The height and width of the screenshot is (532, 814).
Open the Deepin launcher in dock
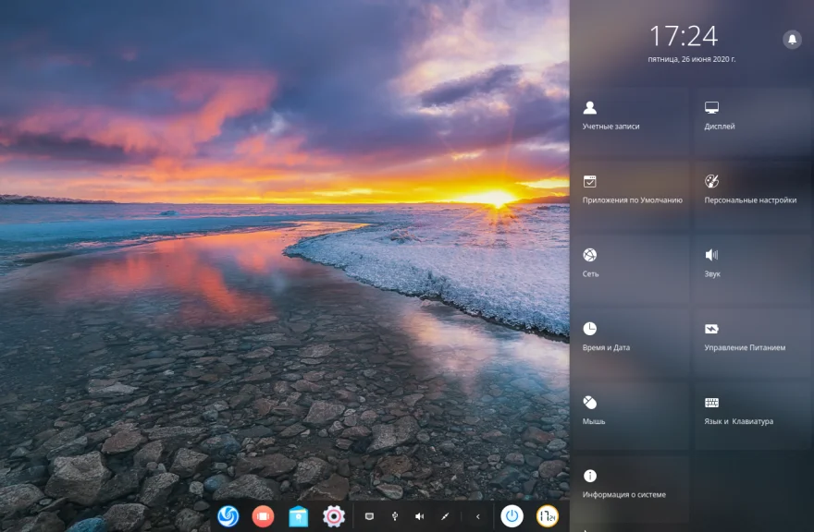[228, 516]
